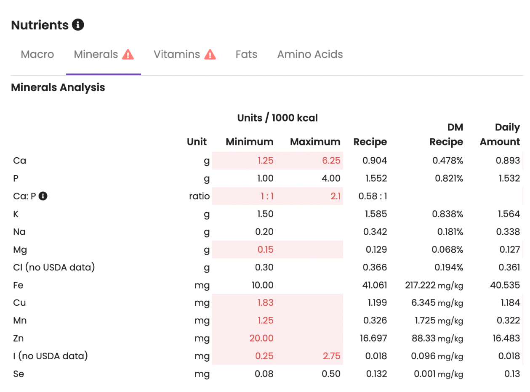530x392 pixels.
Task: Click the Units / 1000 kcal header
Action: (277, 118)
